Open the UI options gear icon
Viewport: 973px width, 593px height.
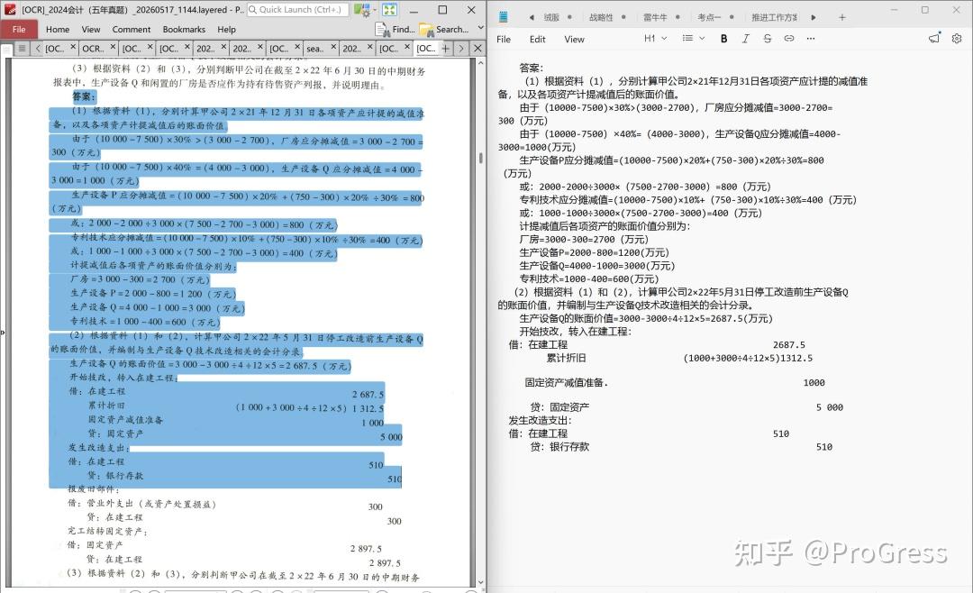pos(362,10)
